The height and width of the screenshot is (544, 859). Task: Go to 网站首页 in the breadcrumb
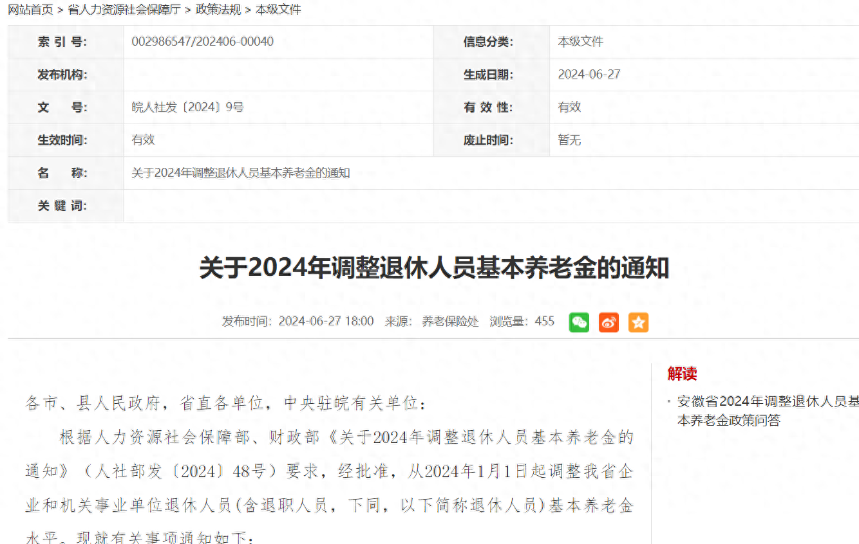point(30,10)
